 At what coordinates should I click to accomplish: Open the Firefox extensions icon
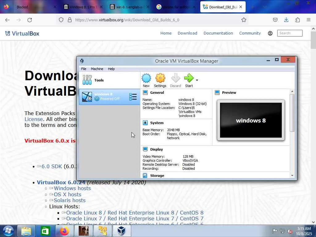coord(297,20)
